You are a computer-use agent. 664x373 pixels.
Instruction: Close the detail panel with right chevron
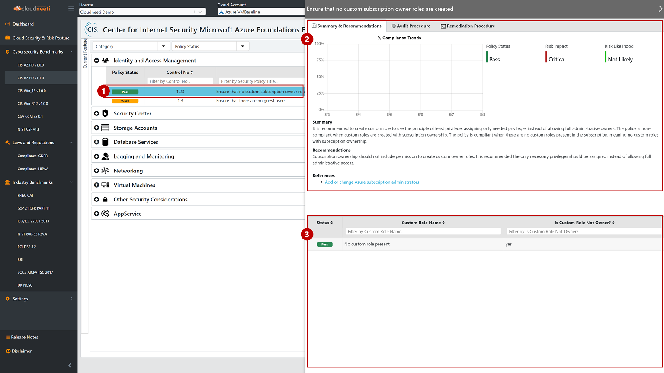pyautogui.click(x=660, y=9)
